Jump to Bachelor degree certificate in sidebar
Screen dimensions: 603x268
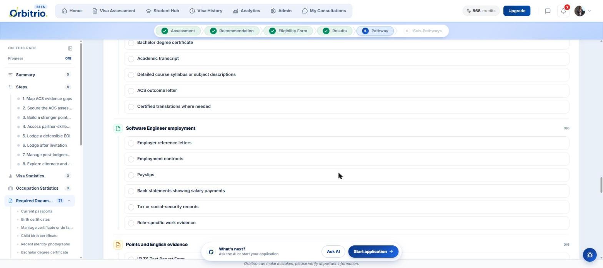(x=44, y=253)
